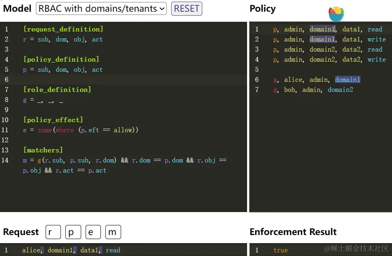
Task: Click policy line 'p, admin, domain2, data2, read'
Action: pyautogui.click(x=328, y=50)
